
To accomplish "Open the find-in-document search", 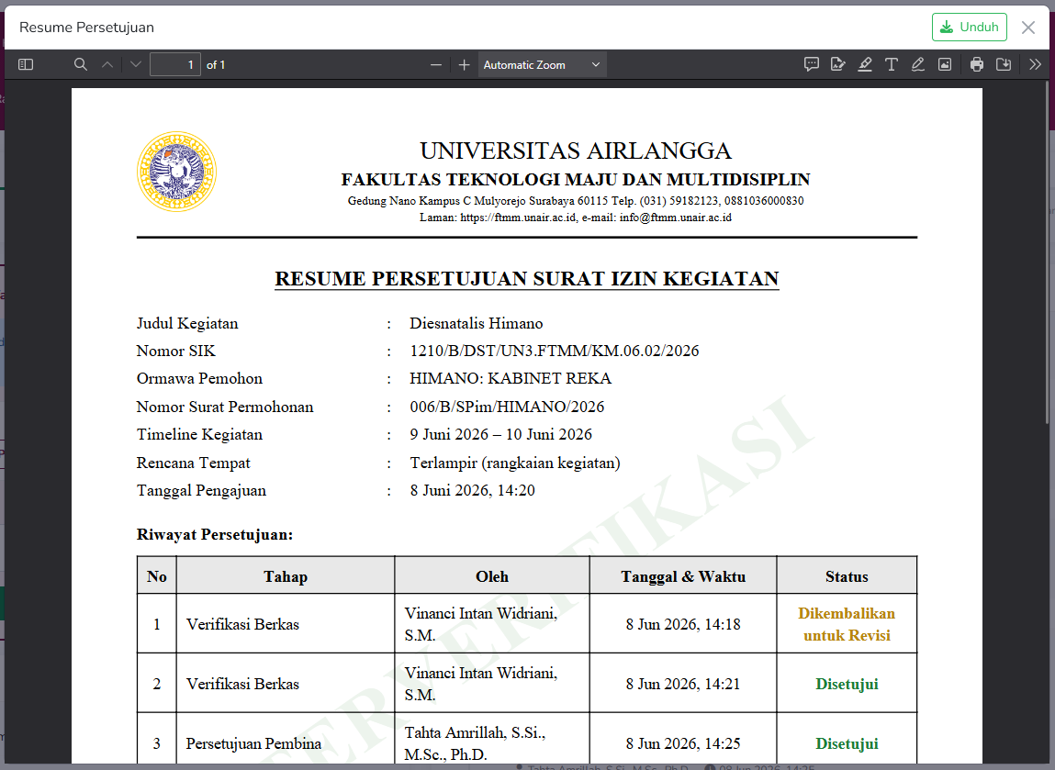I will point(81,64).
